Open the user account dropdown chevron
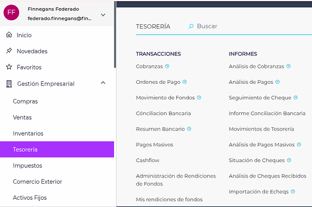Viewport: 312px width, 207px height. pos(103,14)
